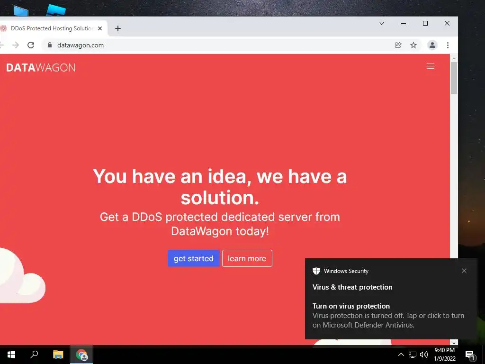Open the Chrome profile avatar
The width and height of the screenshot is (485, 364).
[x=432, y=45]
